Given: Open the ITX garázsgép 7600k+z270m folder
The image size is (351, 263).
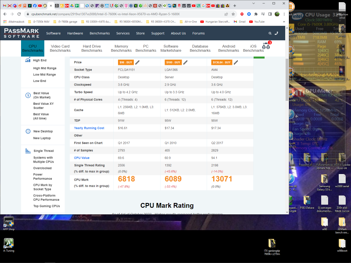Looking at the screenshot, I should pyautogui.click(x=272, y=247).
